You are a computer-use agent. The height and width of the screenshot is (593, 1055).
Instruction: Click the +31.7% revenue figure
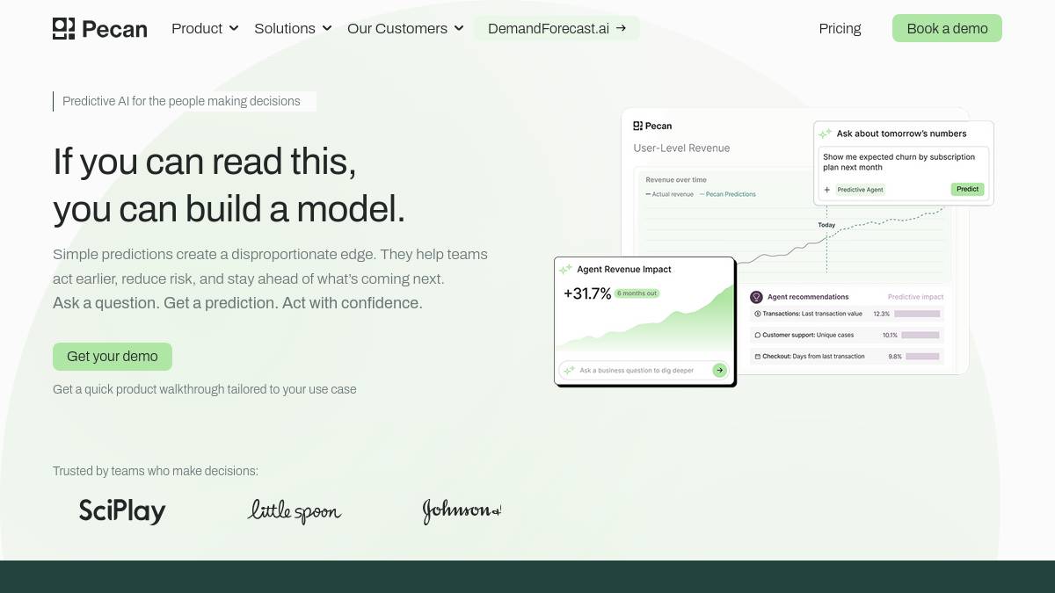coord(587,293)
